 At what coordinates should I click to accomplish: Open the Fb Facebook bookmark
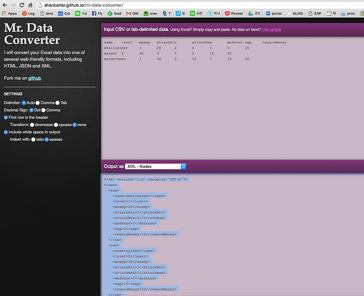click(x=97, y=14)
